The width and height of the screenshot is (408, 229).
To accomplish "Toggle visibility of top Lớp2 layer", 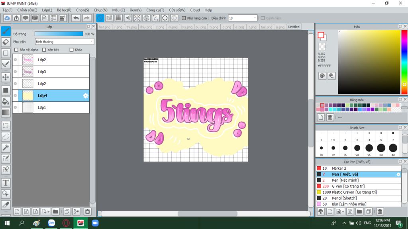I will coord(16,60).
